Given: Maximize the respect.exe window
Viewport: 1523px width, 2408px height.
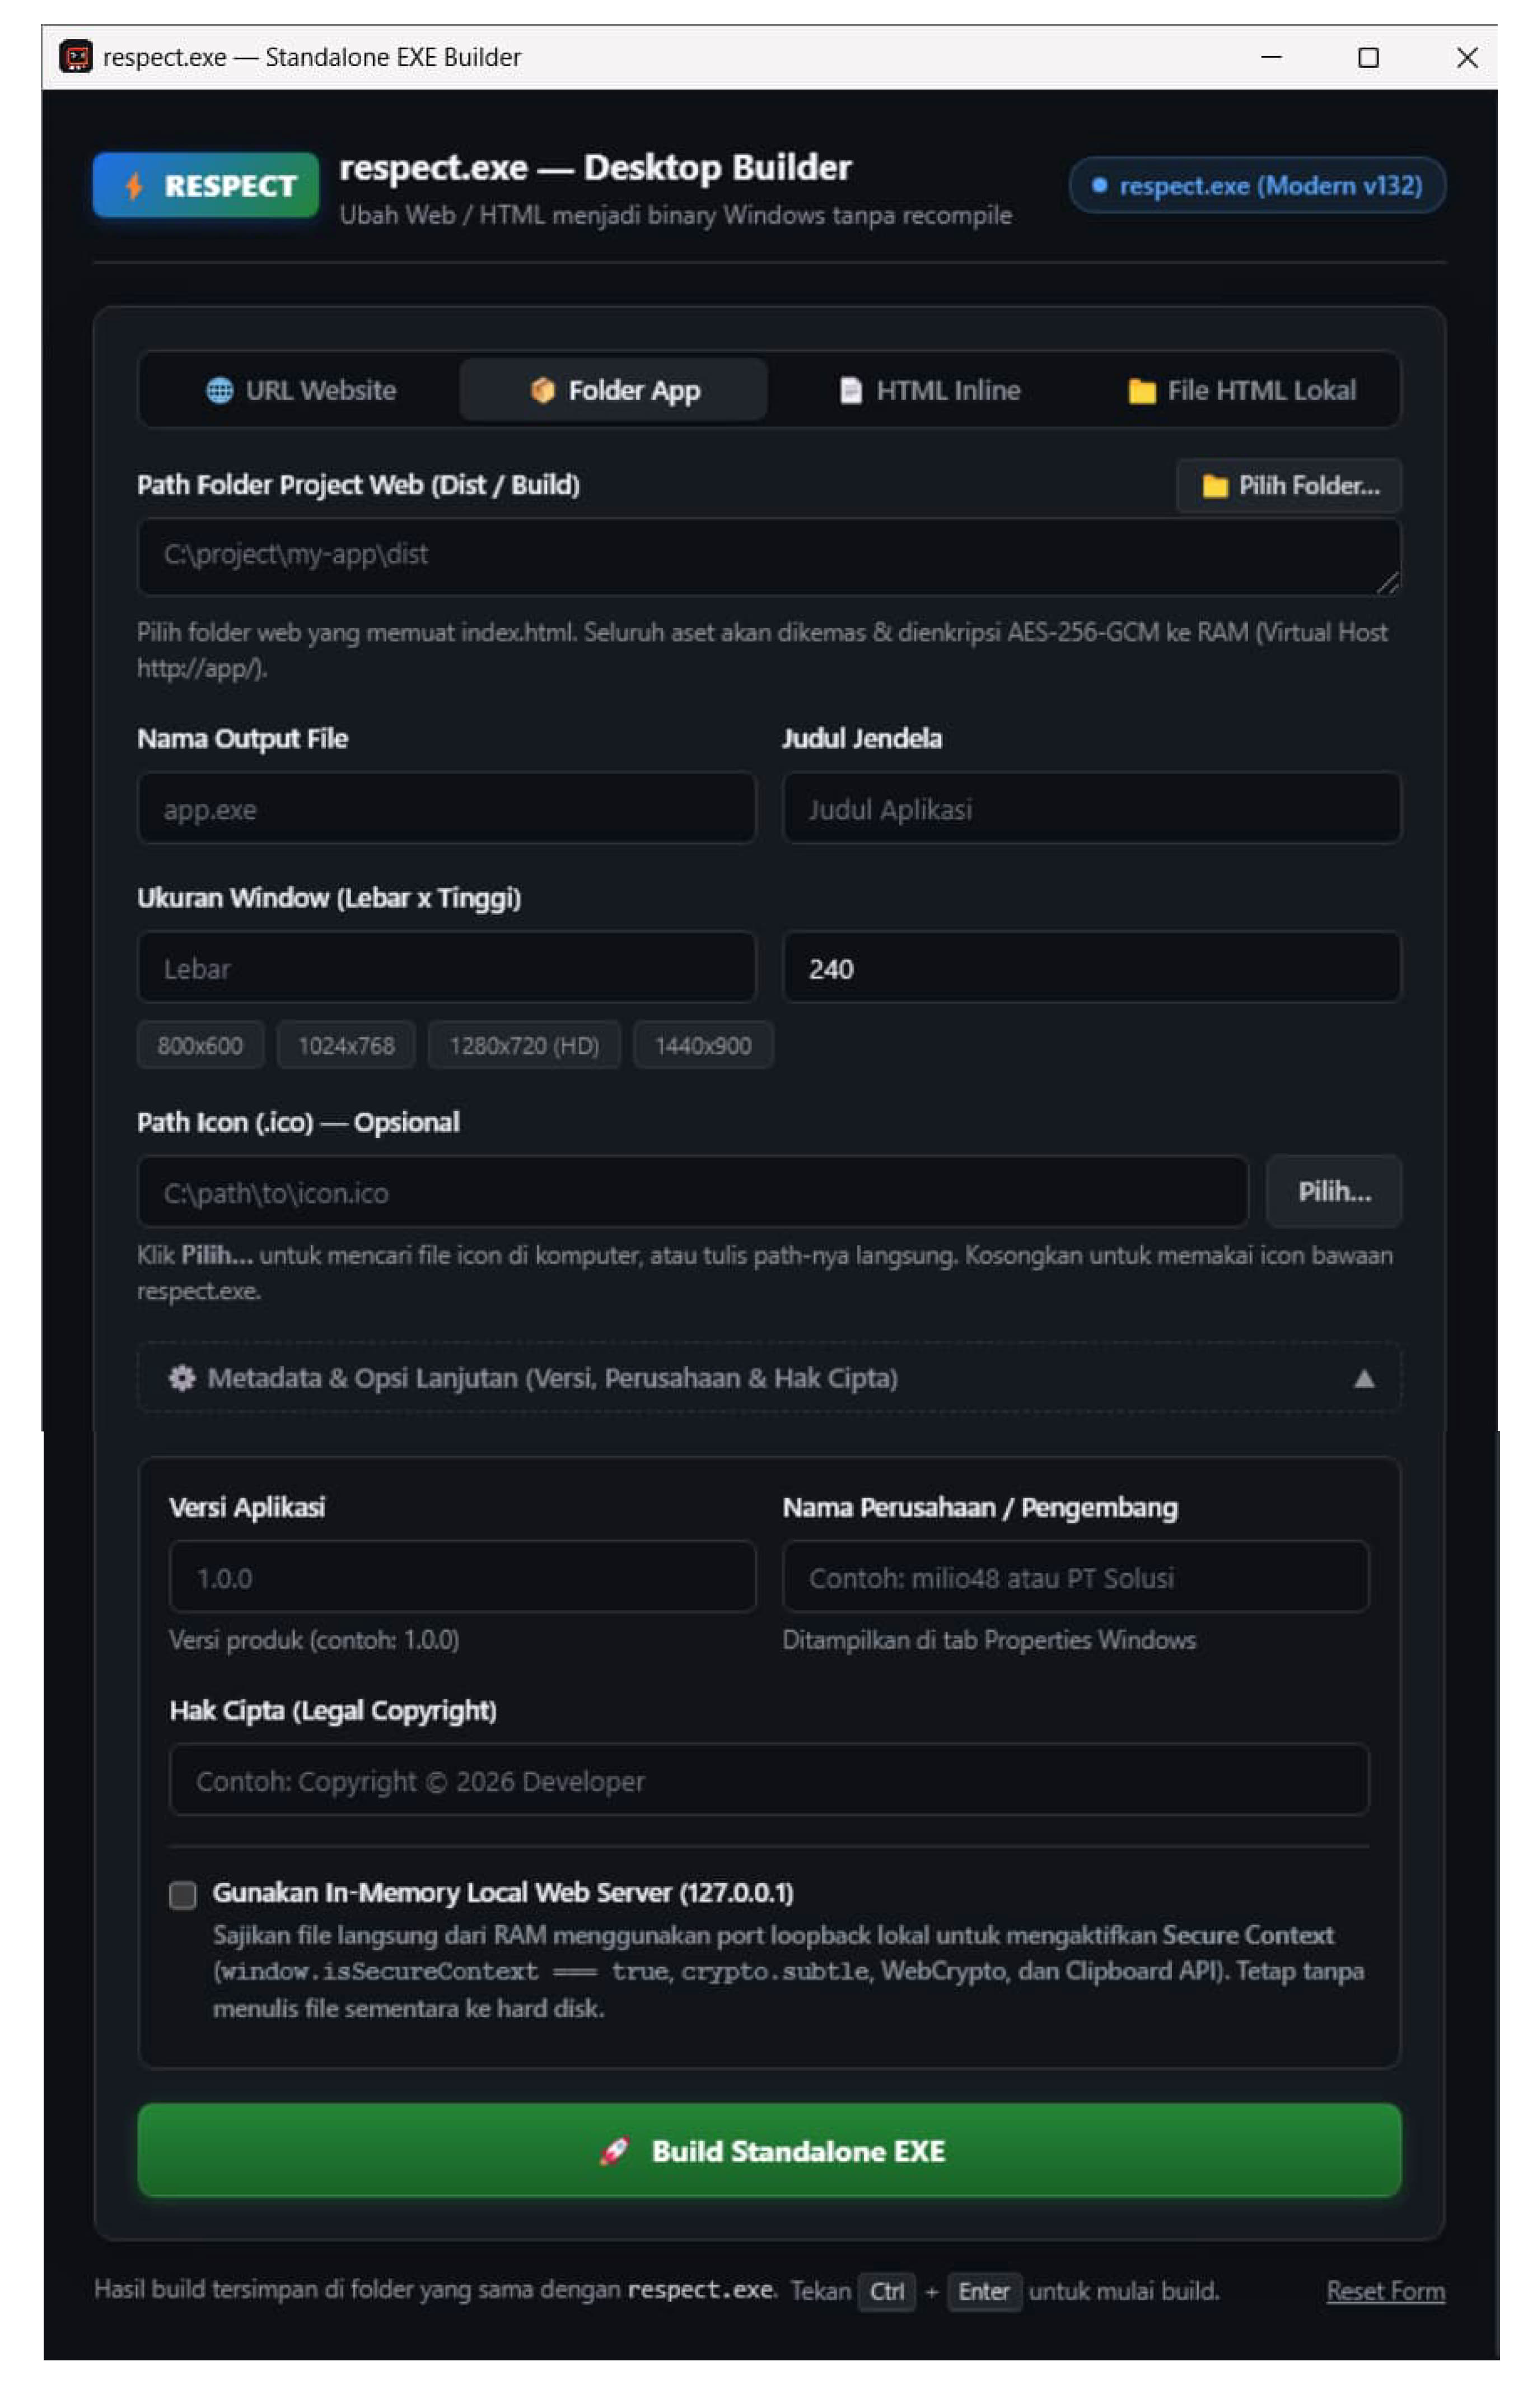Looking at the screenshot, I should click(x=1368, y=57).
